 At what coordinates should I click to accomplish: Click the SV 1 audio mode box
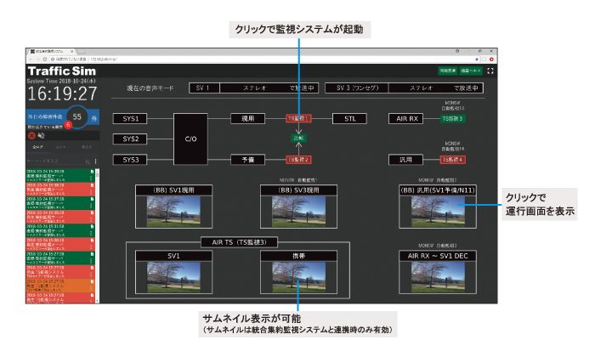coord(204,88)
